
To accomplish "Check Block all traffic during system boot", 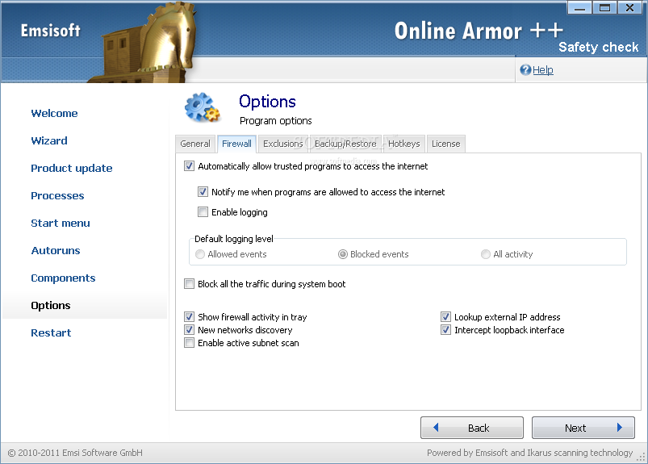I will [189, 284].
